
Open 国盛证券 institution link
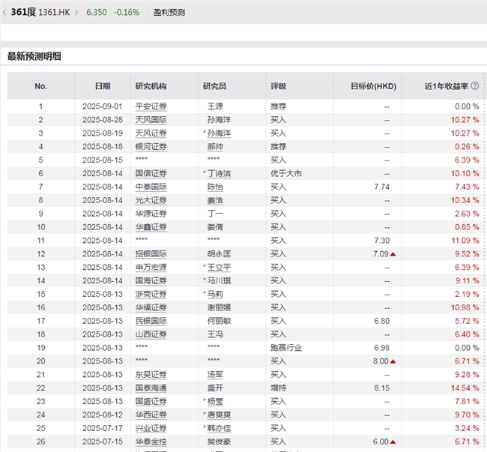pyautogui.click(x=151, y=401)
